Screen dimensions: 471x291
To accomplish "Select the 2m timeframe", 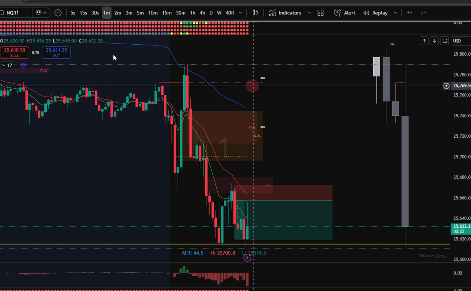I will coord(118,13).
